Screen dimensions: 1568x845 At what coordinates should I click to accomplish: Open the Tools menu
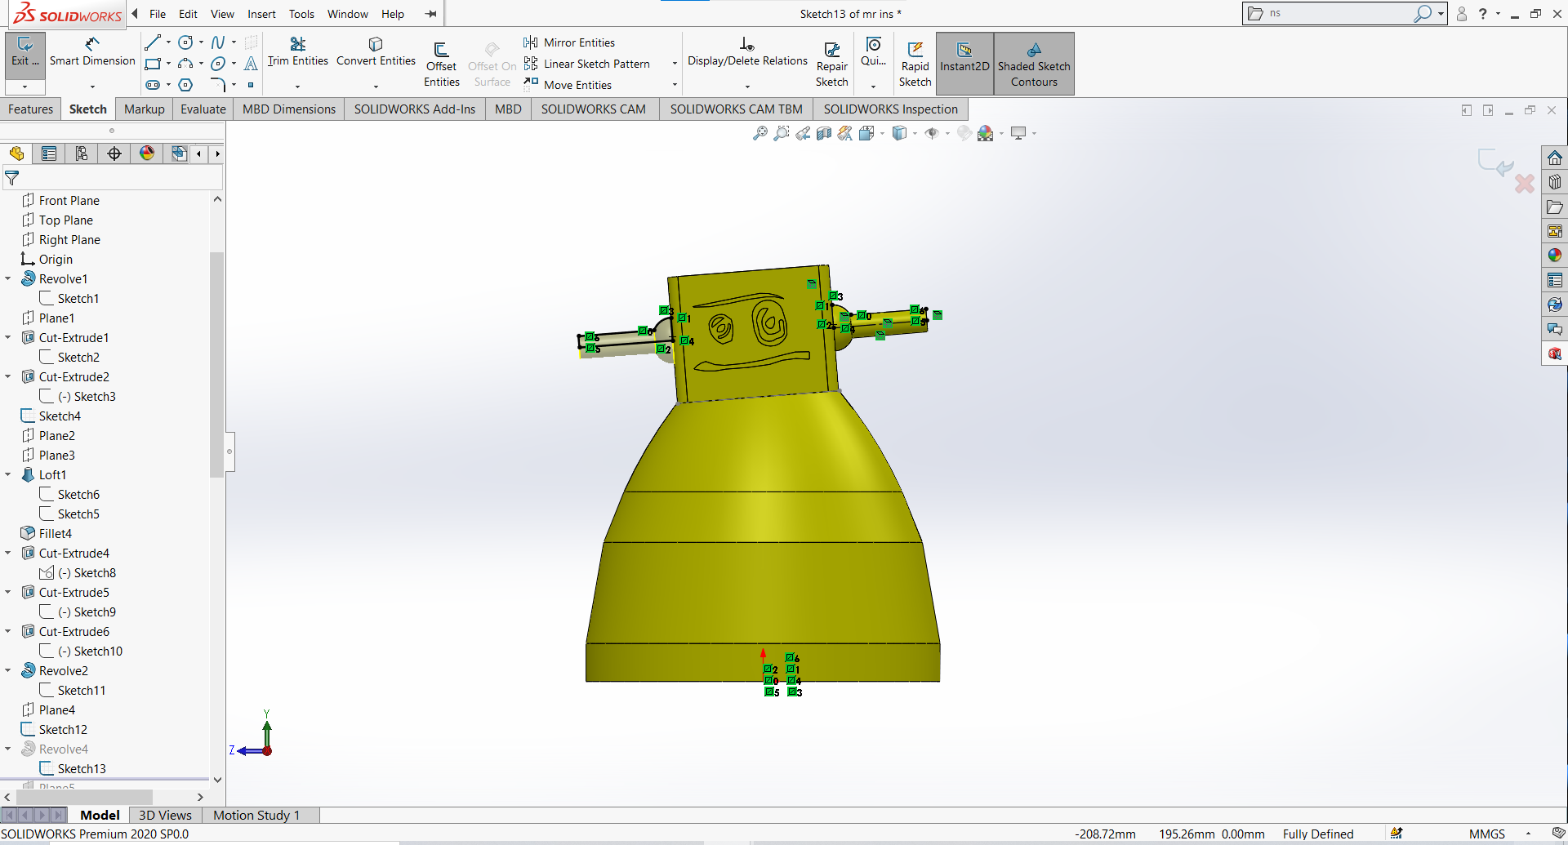pyautogui.click(x=301, y=14)
